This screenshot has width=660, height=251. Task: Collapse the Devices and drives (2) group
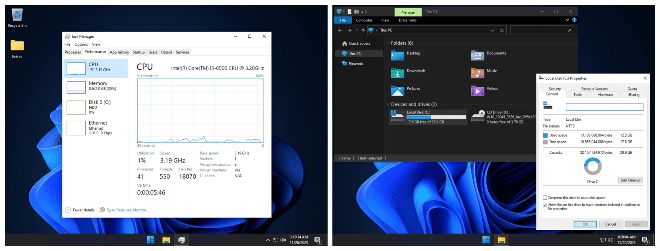pyautogui.click(x=388, y=104)
